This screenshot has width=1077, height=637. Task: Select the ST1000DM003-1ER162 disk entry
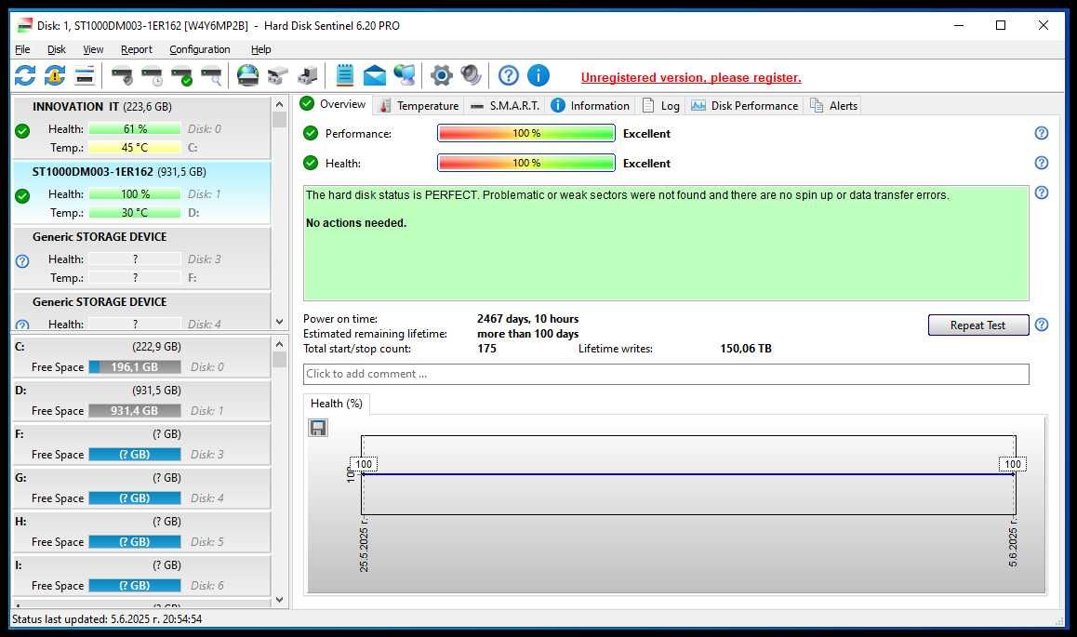click(x=141, y=192)
